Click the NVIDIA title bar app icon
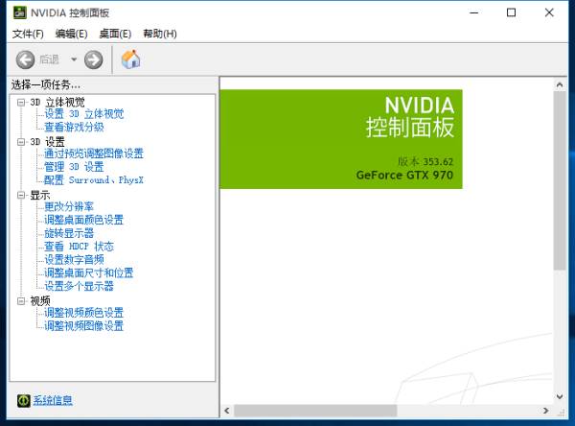 coord(20,12)
